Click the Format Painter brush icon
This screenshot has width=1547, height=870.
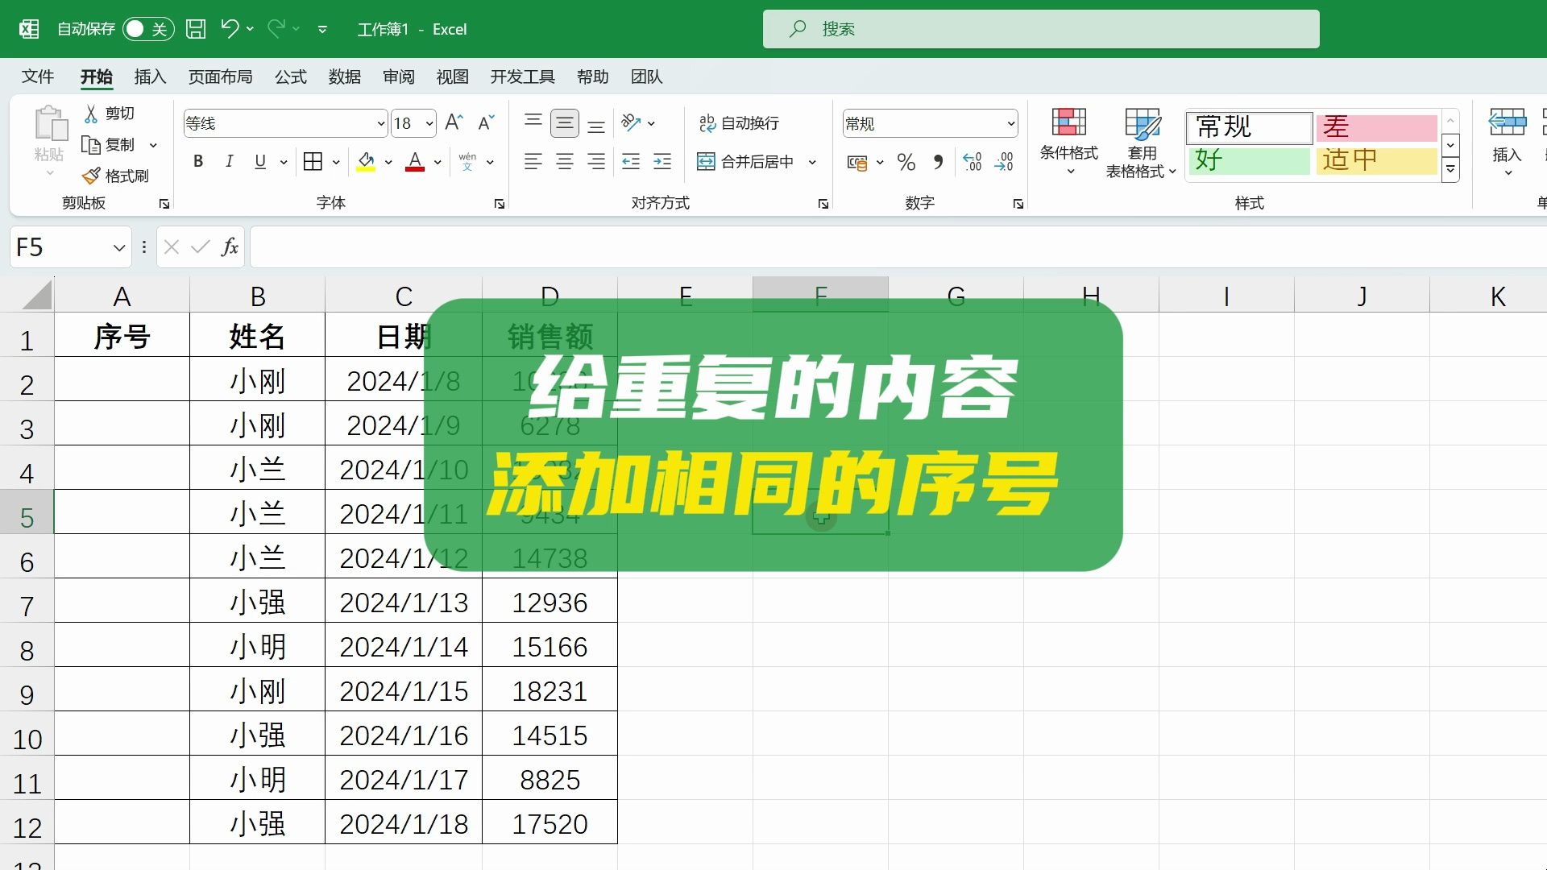[x=91, y=176]
